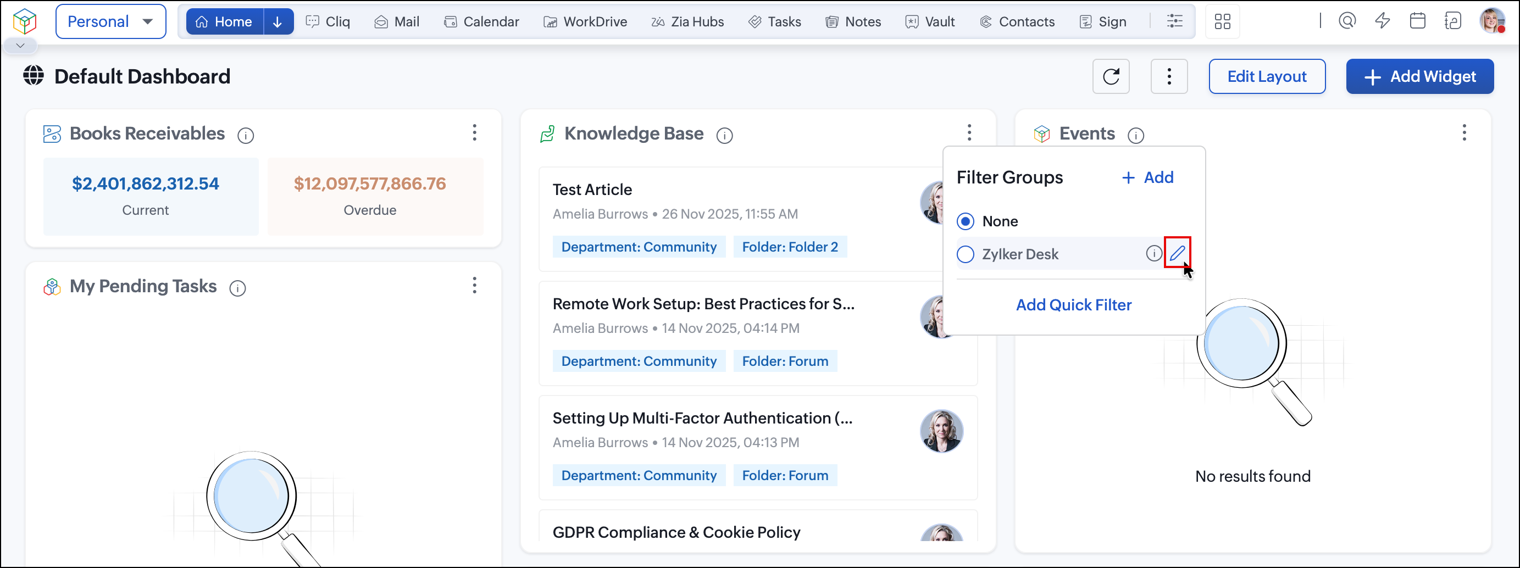This screenshot has height=568, width=1520.
Task: Click the mentions at-sign icon
Action: click(1347, 21)
